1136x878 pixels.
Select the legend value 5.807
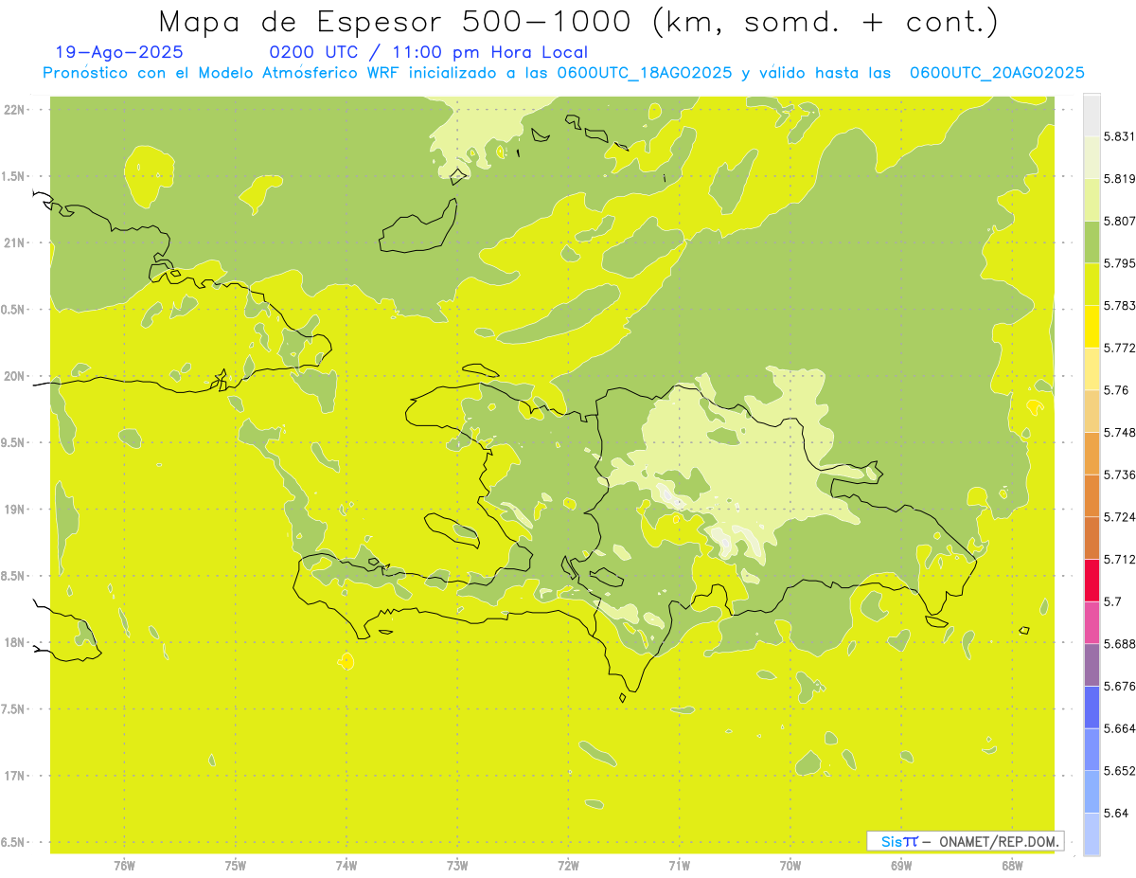click(1119, 221)
